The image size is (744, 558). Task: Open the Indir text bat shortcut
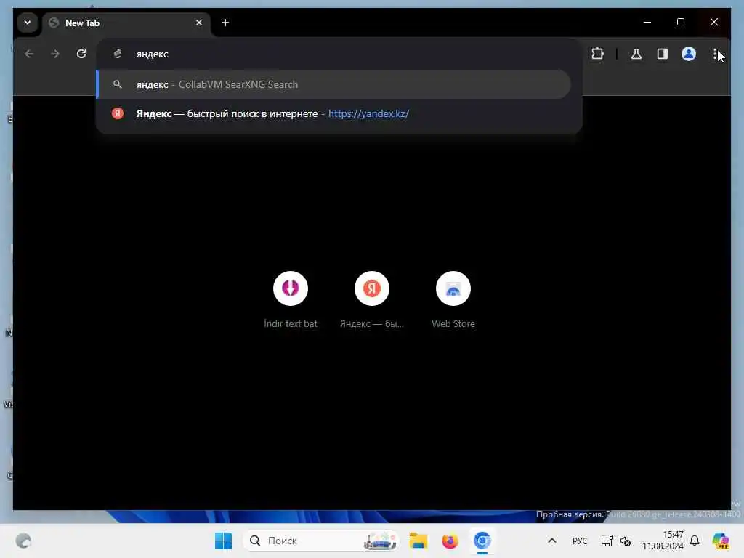pyautogui.click(x=291, y=300)
